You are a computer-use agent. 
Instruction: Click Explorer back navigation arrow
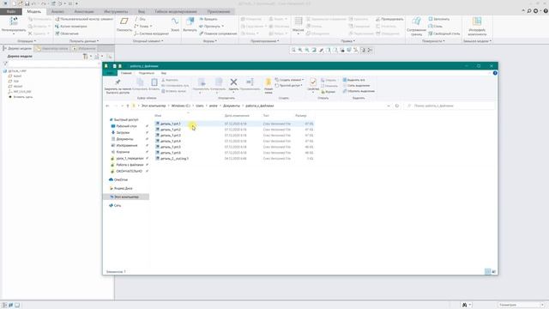(107, 106)
